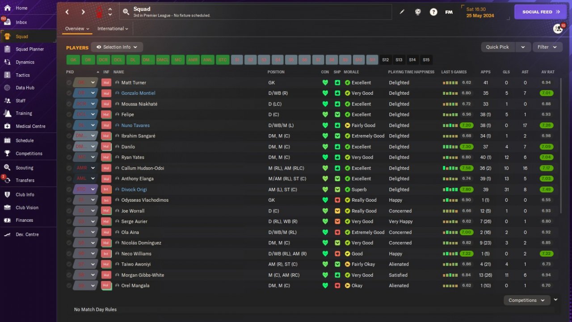Open the world globe icon
This screenshot has height=322, width=572.
[x=418, y=12]
